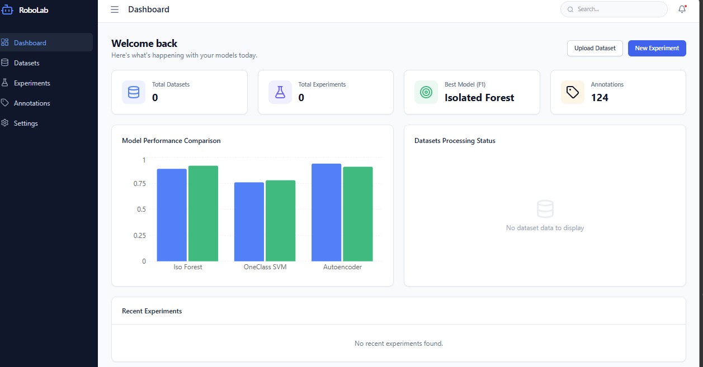
Task: Click the green Autoencoder bar
Action: click(357, 213)
